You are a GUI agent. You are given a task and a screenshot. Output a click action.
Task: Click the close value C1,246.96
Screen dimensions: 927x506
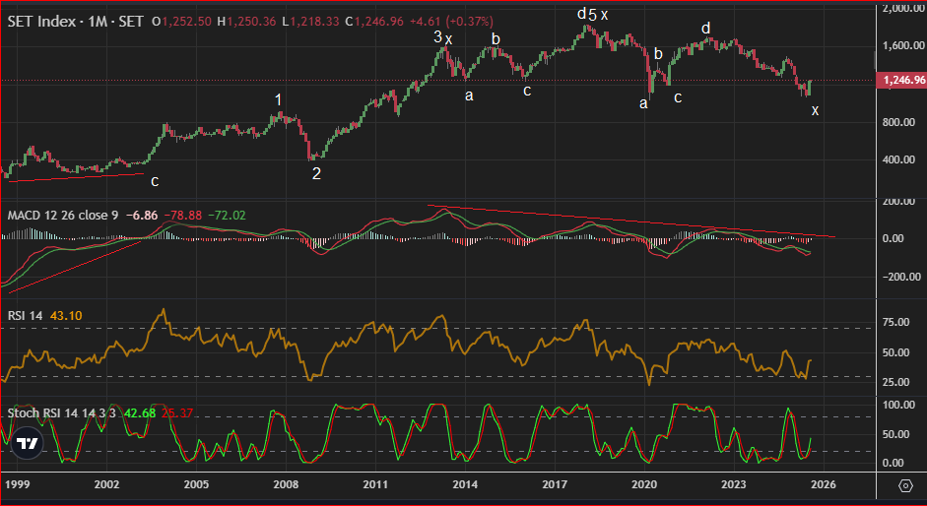click(x=374, y=22)
